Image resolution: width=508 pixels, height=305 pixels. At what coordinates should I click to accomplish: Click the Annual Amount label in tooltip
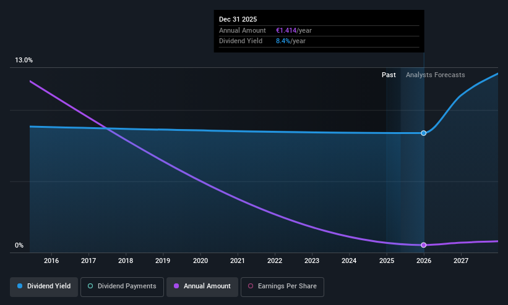tap(243, 30)
